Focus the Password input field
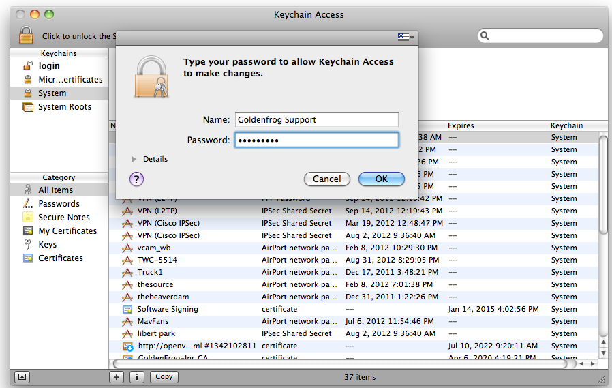This screenshot has height=388, width=612. (x=316, y=140)
